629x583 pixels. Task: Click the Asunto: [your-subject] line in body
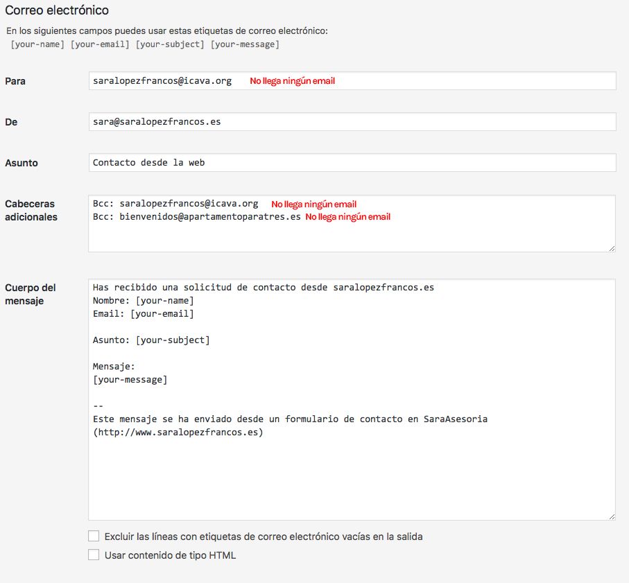(x=152, y=340)
